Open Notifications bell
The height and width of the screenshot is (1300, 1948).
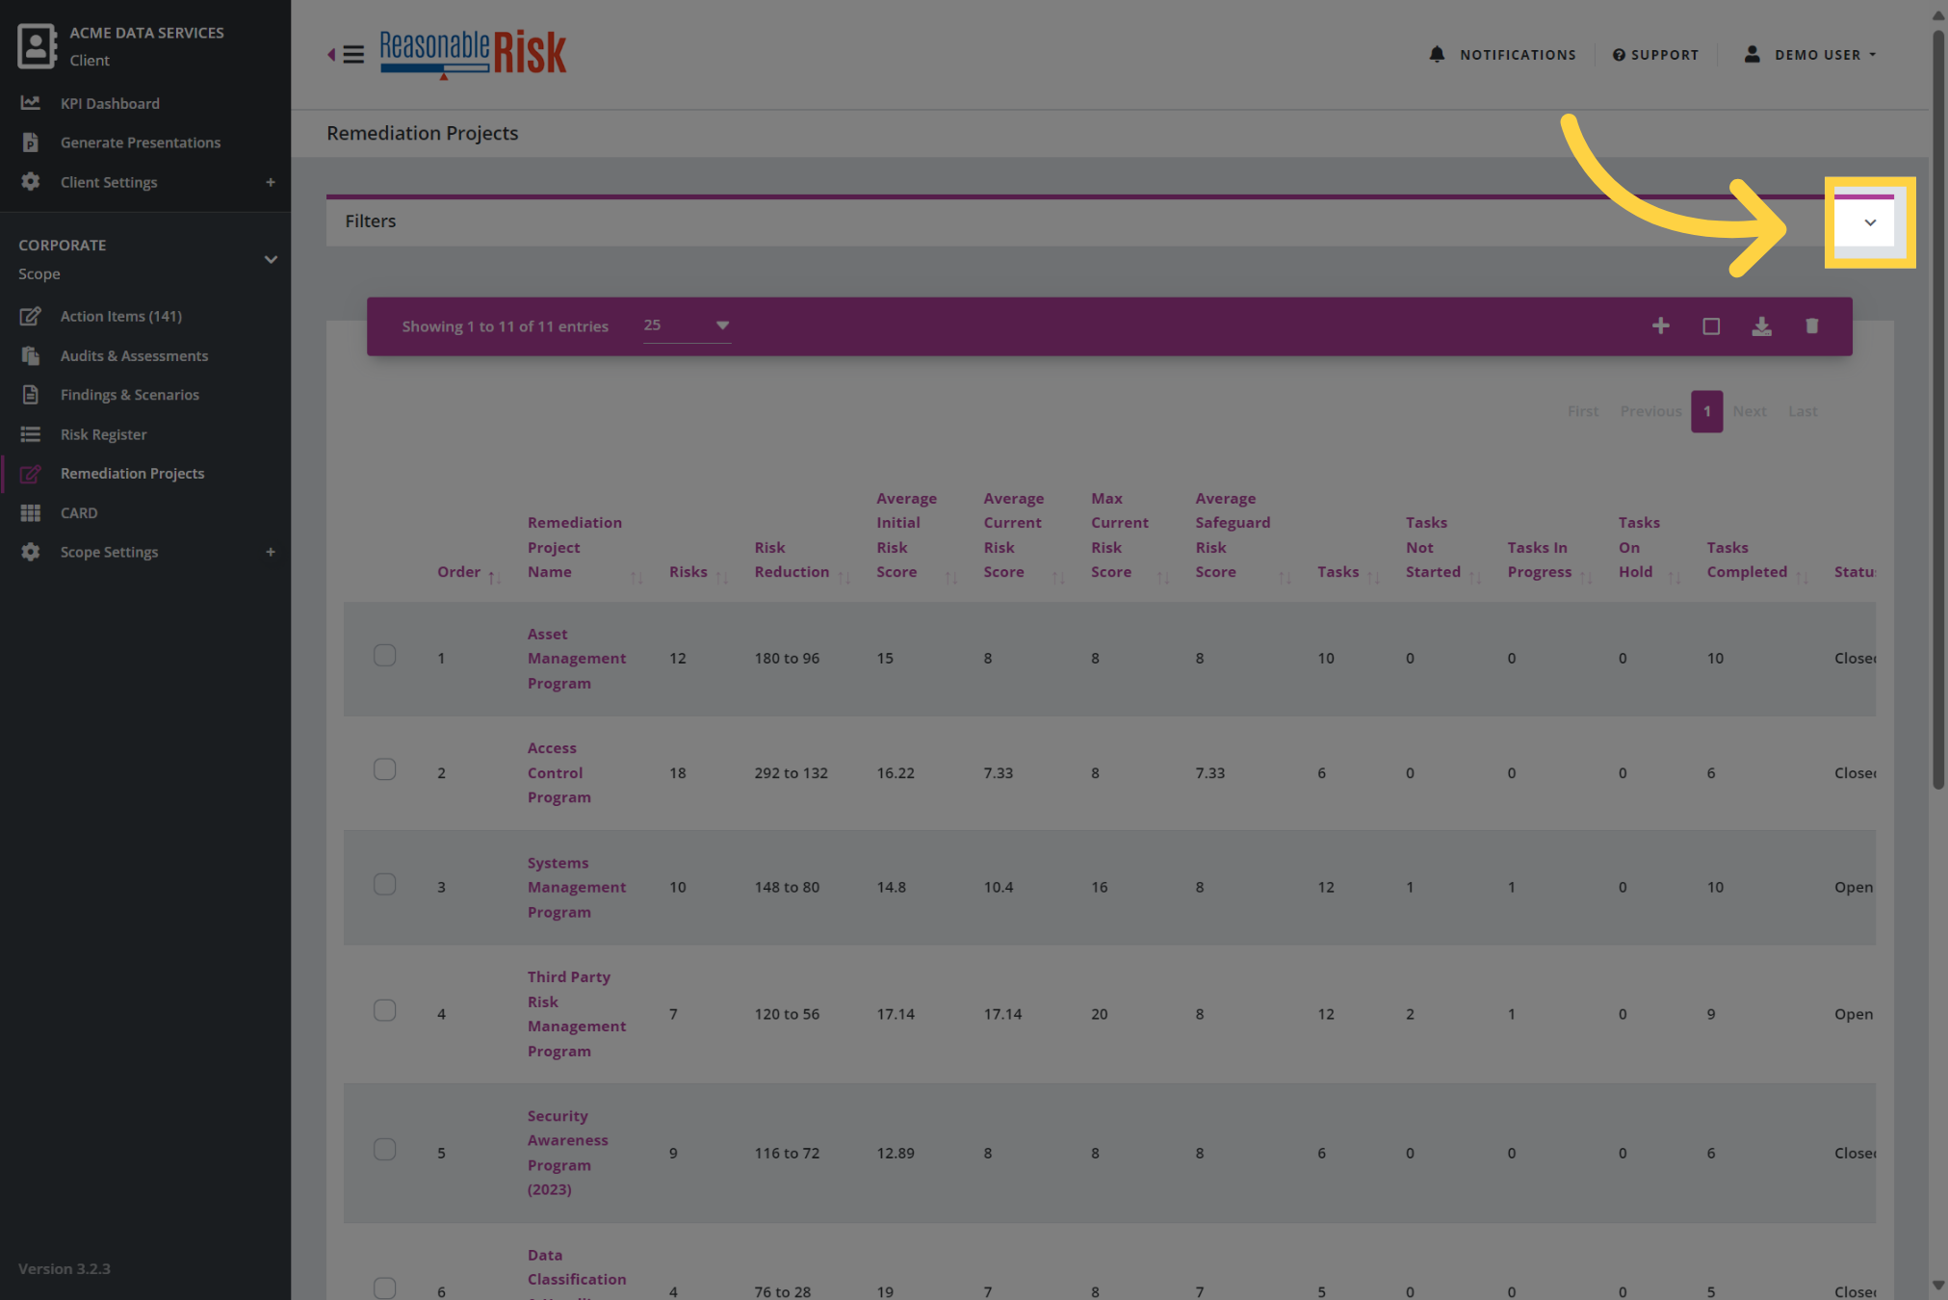[x=1502, y=55]
